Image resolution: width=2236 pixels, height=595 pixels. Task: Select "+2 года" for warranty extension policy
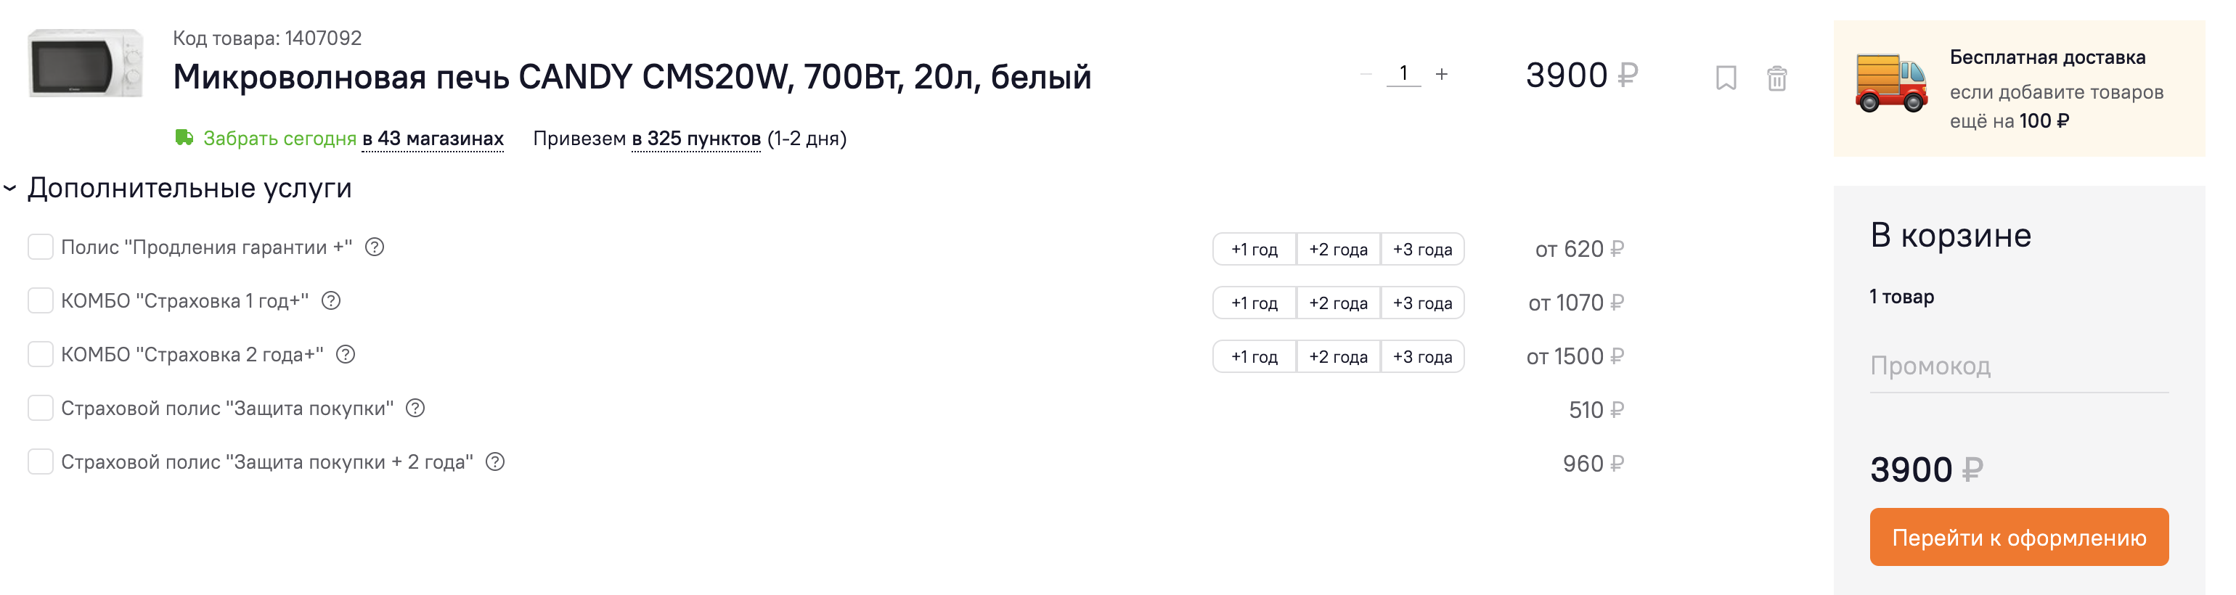pyautogui.click(x=1337, y=250)
